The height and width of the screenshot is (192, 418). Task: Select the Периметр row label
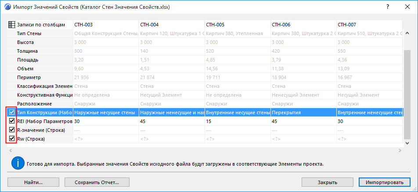coord(29,77)
